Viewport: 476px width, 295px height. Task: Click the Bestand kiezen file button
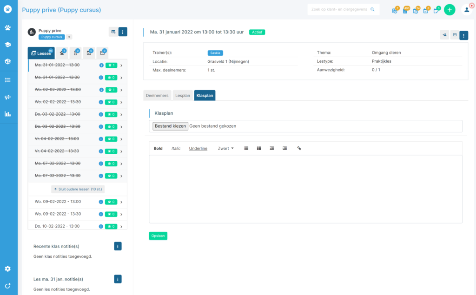point(170,126)
